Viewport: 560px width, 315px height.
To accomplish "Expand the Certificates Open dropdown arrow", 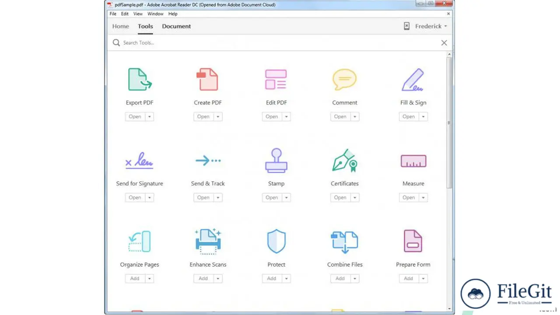I will pos(355,198).
